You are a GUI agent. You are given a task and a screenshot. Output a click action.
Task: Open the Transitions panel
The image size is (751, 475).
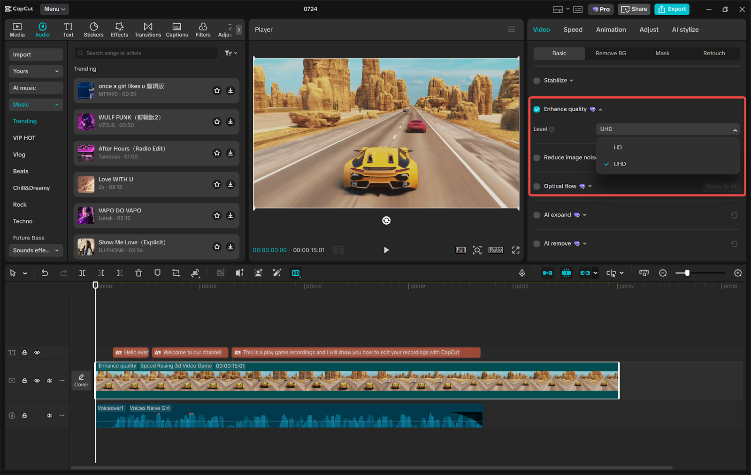[x=148, y=30]
